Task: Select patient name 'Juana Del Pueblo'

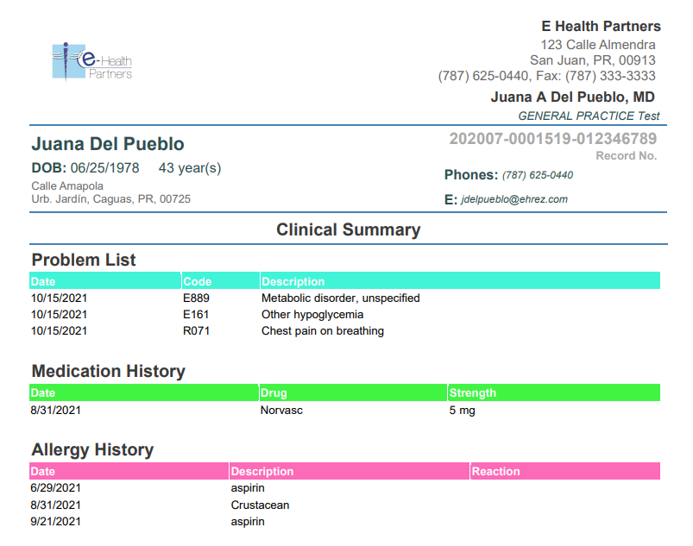Action: [108, 144]
